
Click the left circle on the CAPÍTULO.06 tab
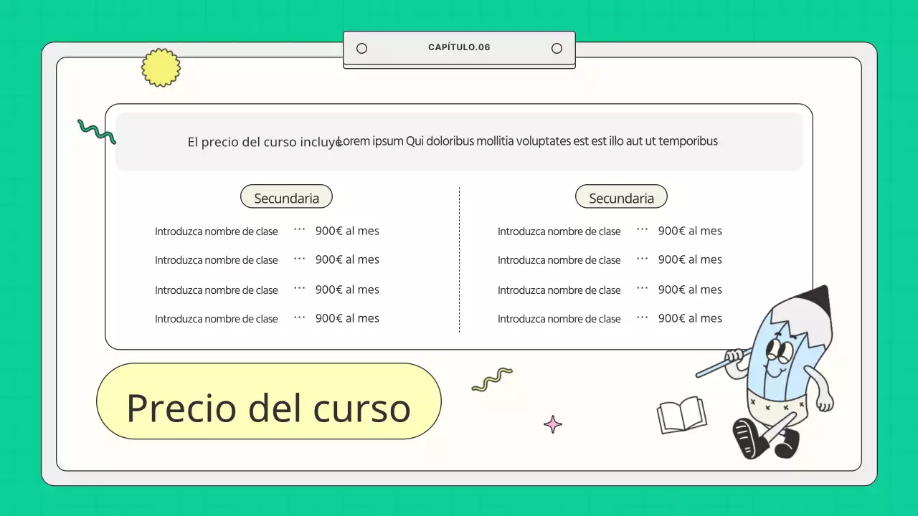(361, 47)
